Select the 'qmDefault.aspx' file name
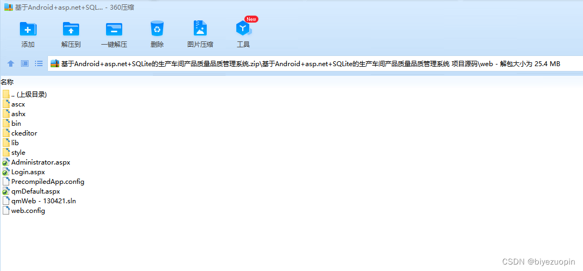583x271 pixels. click(36, 191)
